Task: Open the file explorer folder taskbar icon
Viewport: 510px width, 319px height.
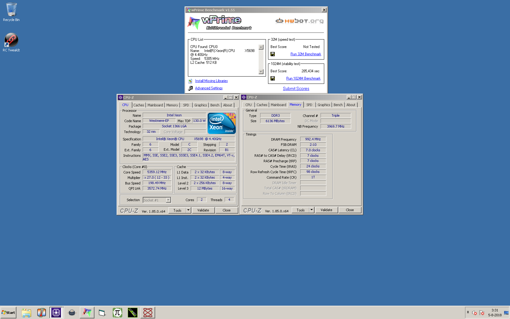Action: tap(26, 312)
